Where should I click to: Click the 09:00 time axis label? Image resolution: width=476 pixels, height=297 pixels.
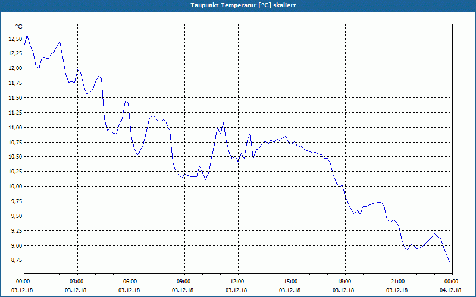pyautogui.click(x=184, y=282)
